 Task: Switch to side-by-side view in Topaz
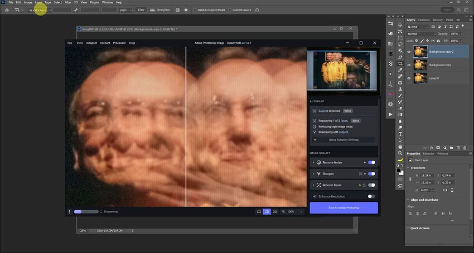point(274,212)
